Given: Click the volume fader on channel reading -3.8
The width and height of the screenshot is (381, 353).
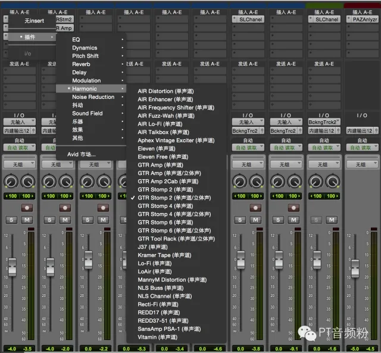Looking at the screenshot, I should click(x=241, y=260).
